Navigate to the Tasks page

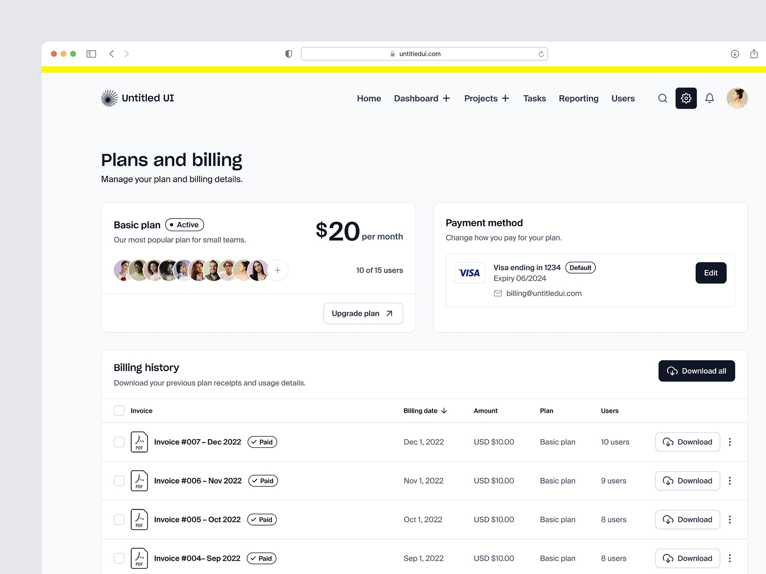pyautogui.click(x=534, y=98)
